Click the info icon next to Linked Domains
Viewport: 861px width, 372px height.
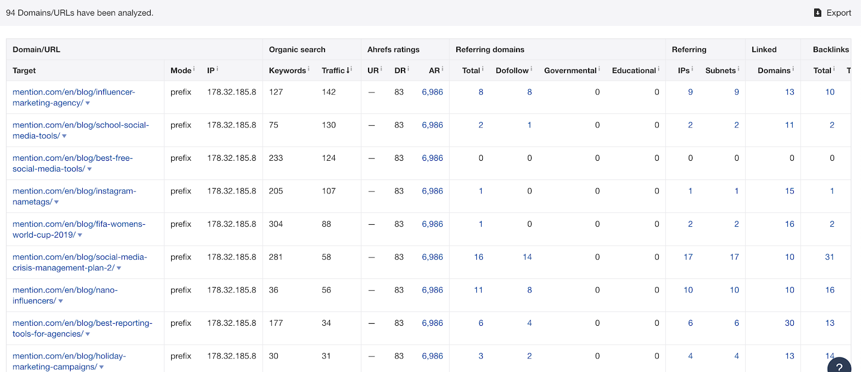(793, 69)
